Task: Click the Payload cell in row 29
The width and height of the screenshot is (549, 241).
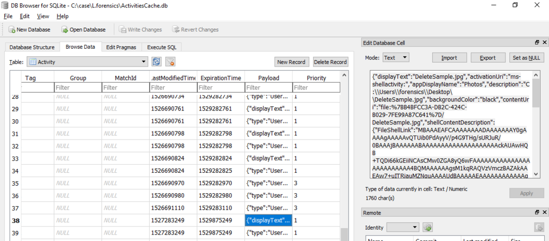Action: pyautogui.click(x=268, y=108)
